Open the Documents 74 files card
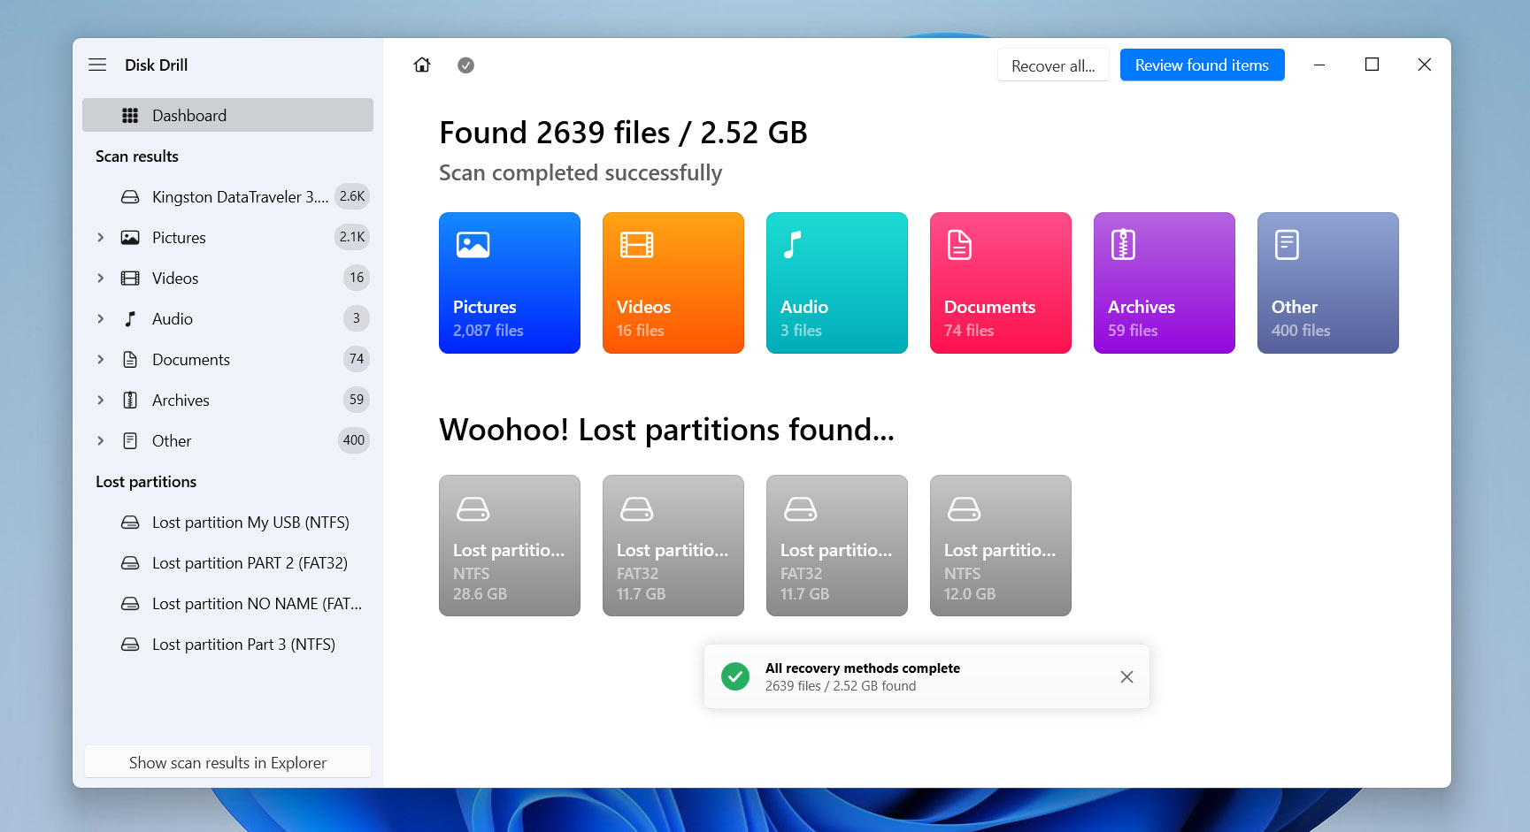The height and width of the screenshot is (832, 1530). click(x=1001, y=283)
